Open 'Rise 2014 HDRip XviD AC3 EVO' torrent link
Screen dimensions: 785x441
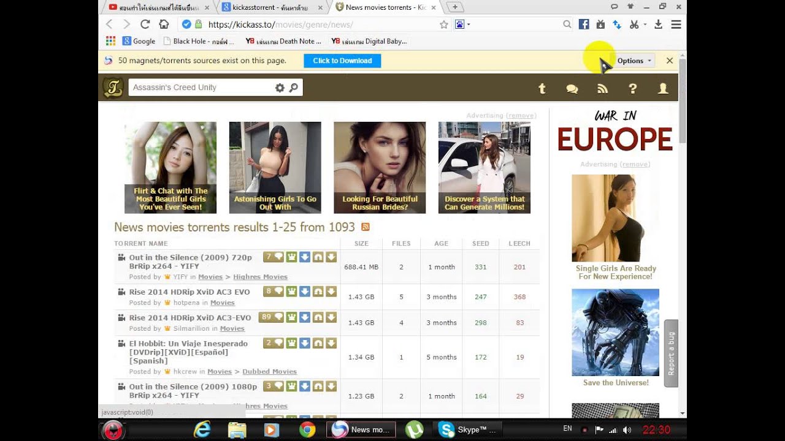pyautogui.click(x=190, y=292)
